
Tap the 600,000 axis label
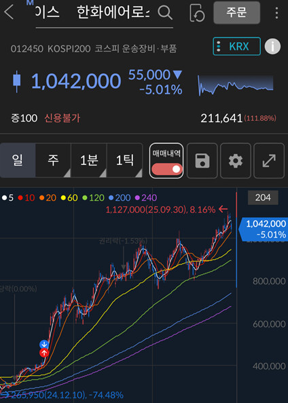[x=269, y=324]
